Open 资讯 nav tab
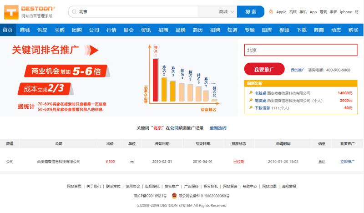364x213 pixels. (146, 30)
